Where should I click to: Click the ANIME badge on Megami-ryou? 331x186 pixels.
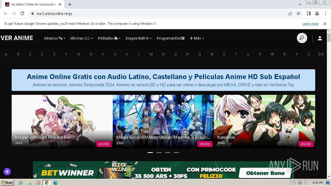coord(104,144)
